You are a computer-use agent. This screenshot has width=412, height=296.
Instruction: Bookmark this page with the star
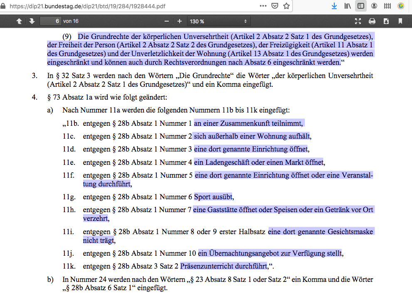pos(286,6)
